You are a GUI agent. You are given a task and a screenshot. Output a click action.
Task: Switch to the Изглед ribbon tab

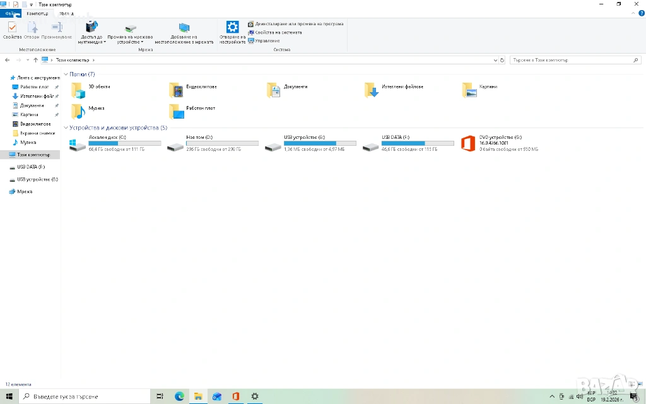pos(66,13)
